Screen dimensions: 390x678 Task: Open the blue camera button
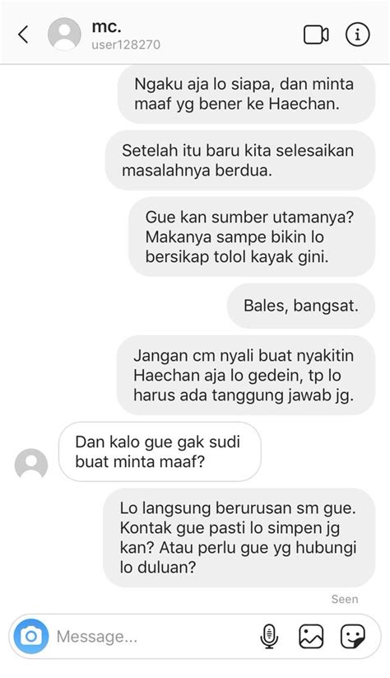tap(30, 636)
